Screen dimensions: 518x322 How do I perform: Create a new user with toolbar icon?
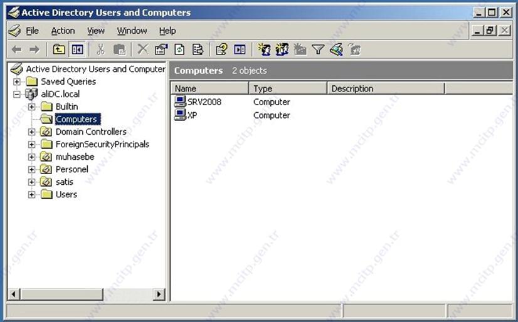click(x=264, y=49)
